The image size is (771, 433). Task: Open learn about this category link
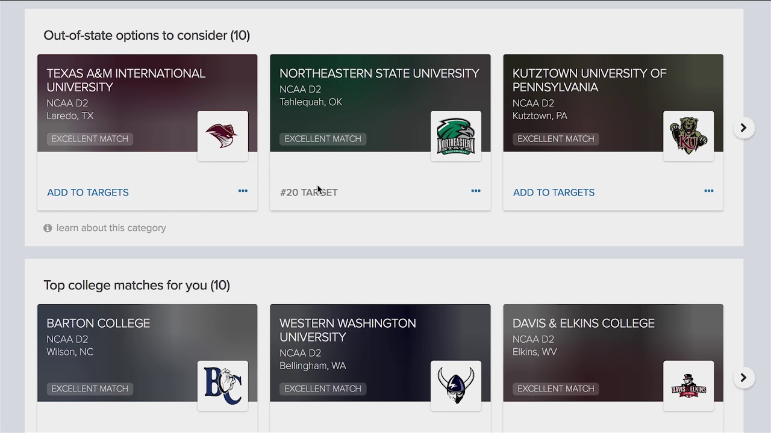[x=111, y=228]
